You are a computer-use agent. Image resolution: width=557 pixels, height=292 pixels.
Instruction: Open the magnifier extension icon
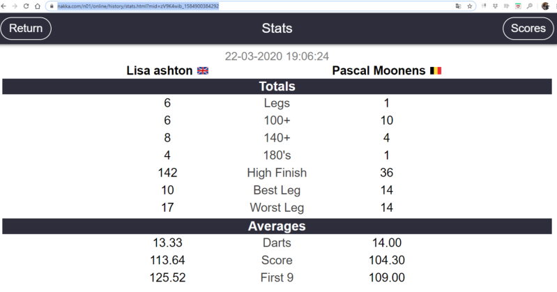click(x=530, y=6)
